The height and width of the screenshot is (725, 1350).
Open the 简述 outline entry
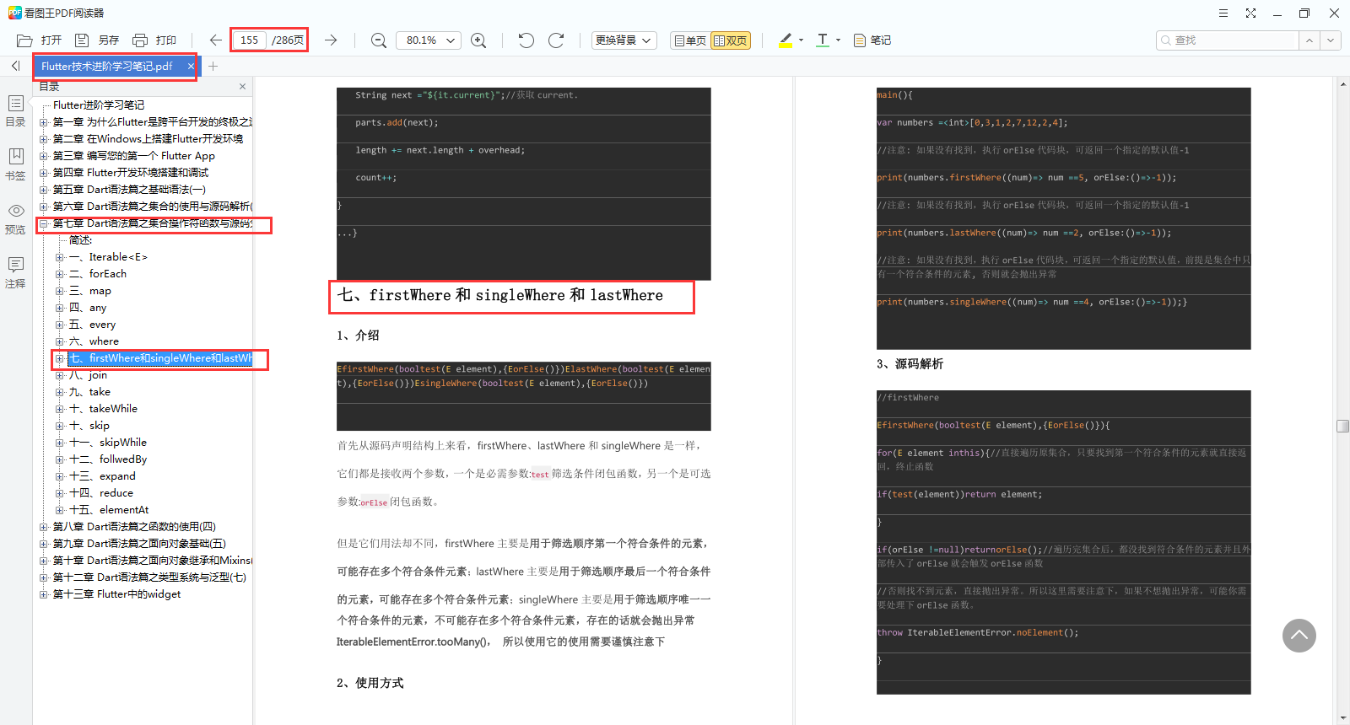click(x=80, y=240)
